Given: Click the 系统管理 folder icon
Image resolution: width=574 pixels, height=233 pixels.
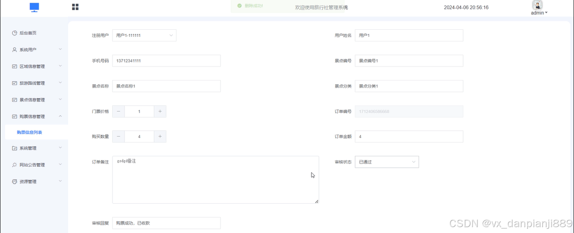Looking at the screenshot, I should click(15, 148).
